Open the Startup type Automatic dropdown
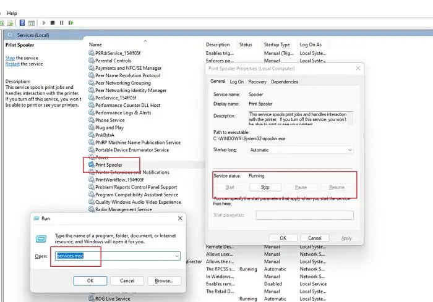433x302 pixels. coord(301,150)
